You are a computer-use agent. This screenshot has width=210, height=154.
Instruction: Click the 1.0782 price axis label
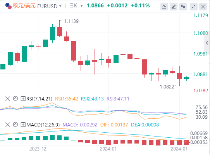[201, 91]
